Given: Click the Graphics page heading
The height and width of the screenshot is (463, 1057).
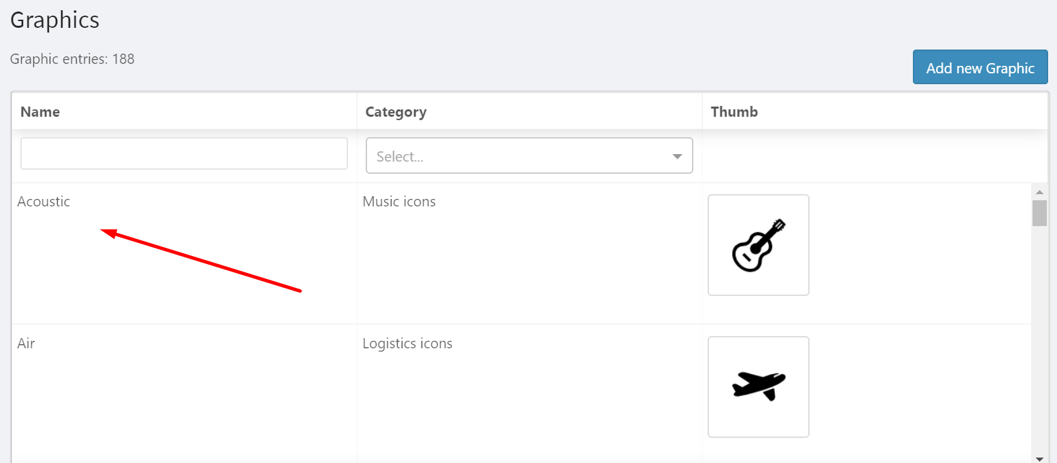Looking at the screenshot, I should tap(55, 20).
